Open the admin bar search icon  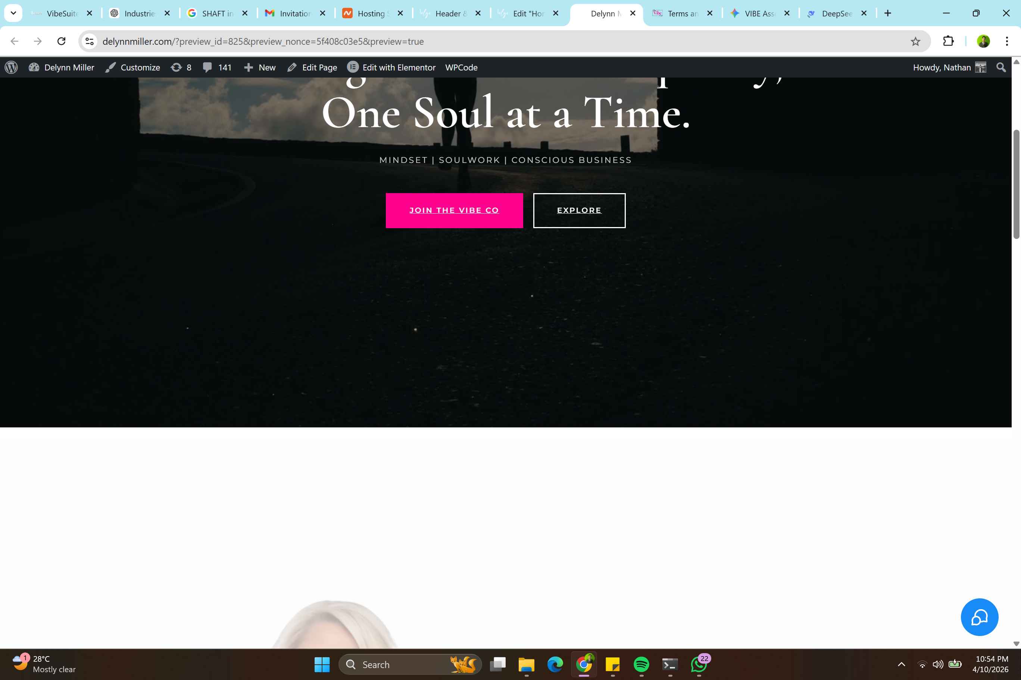click(x=1001, y=67)
